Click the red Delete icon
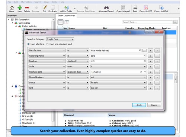 pos(27,8)
